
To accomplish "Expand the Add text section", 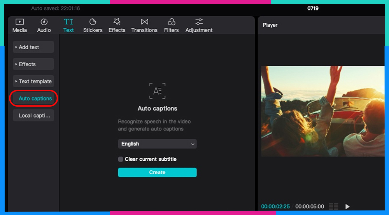I will pyautogui.click(x=33, y=47).
